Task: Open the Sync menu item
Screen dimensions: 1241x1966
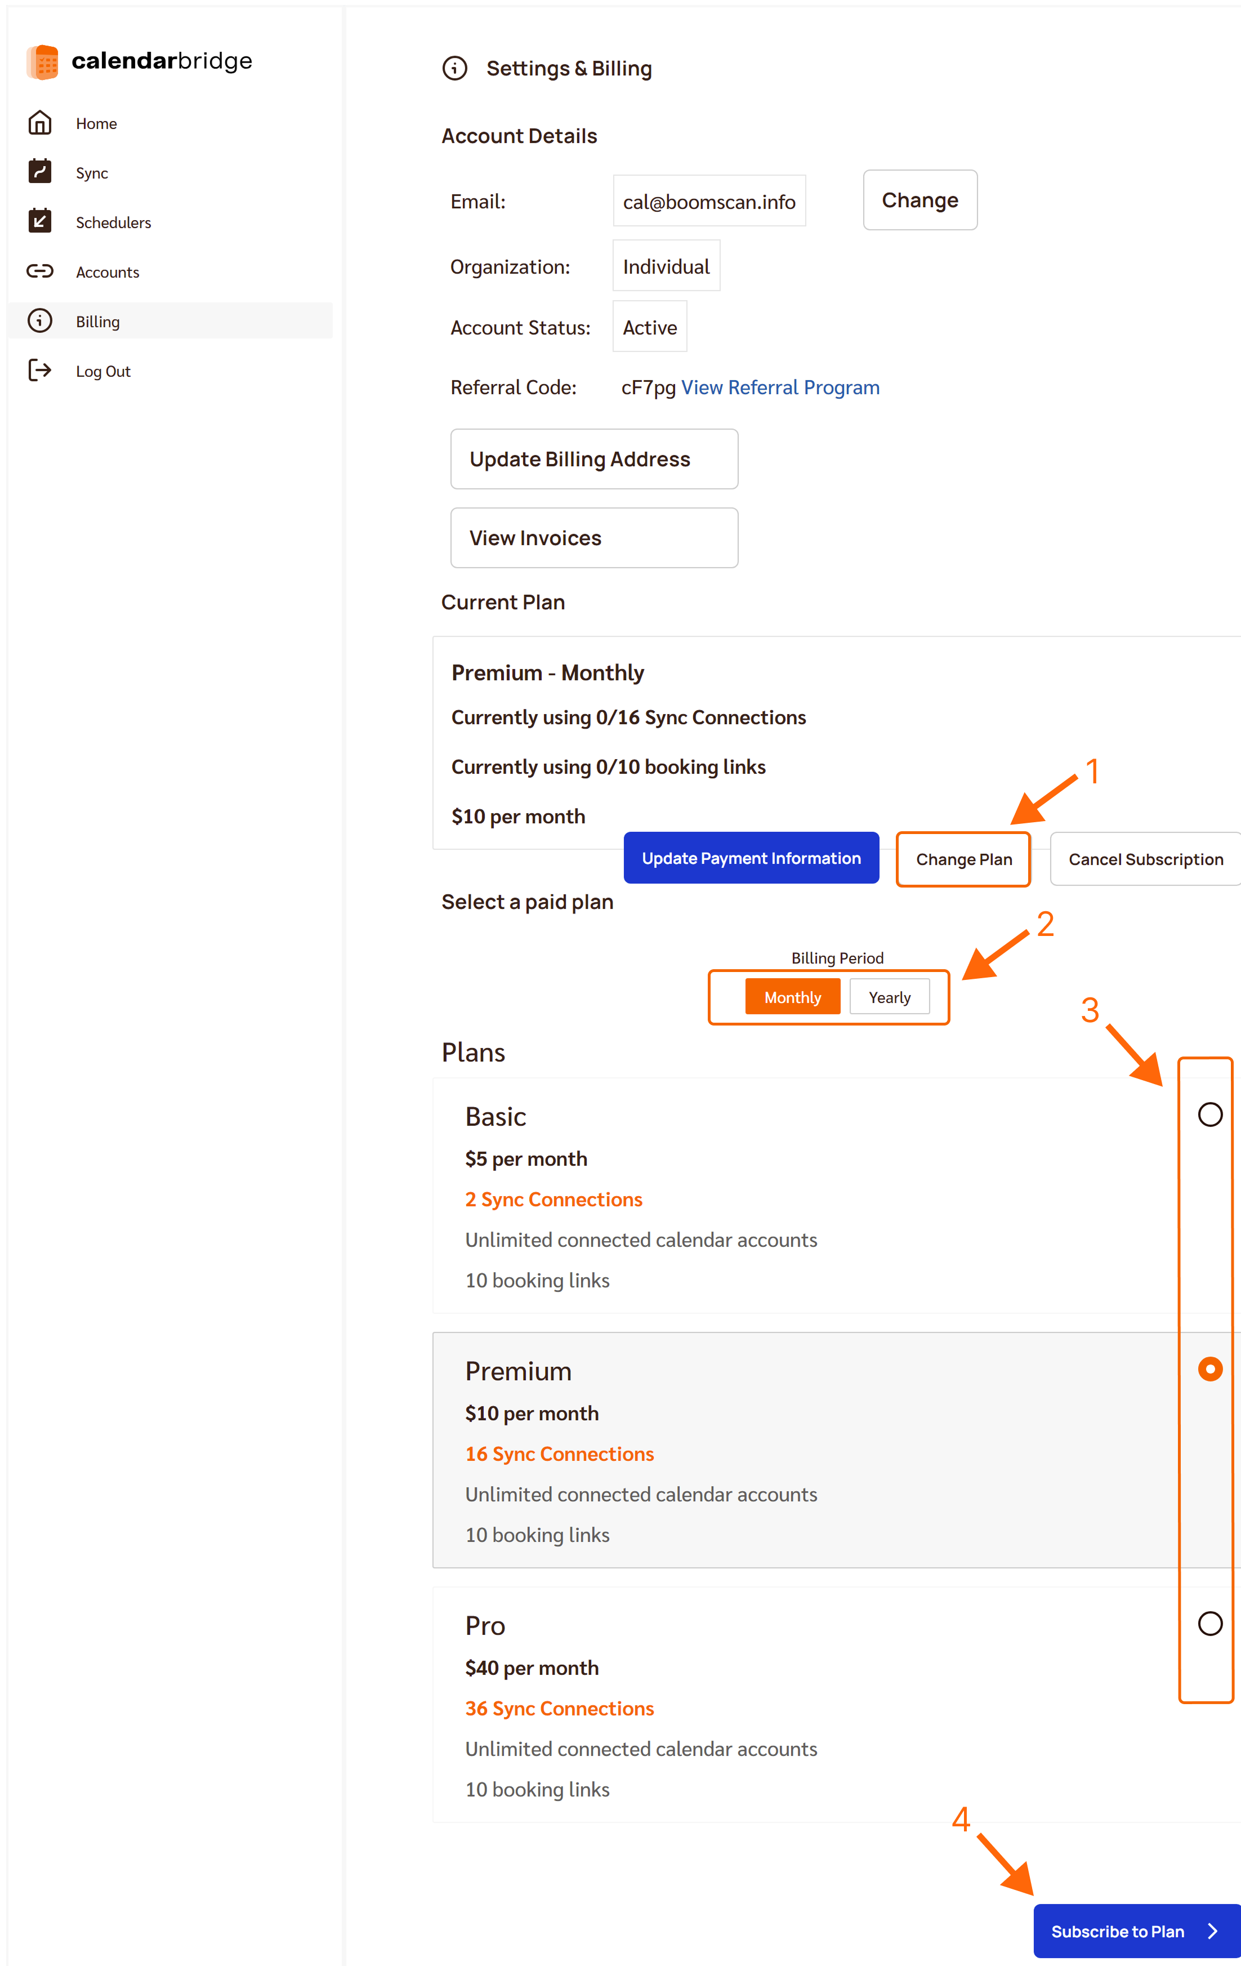Action: pyautogui.click(x=171, y=172)
